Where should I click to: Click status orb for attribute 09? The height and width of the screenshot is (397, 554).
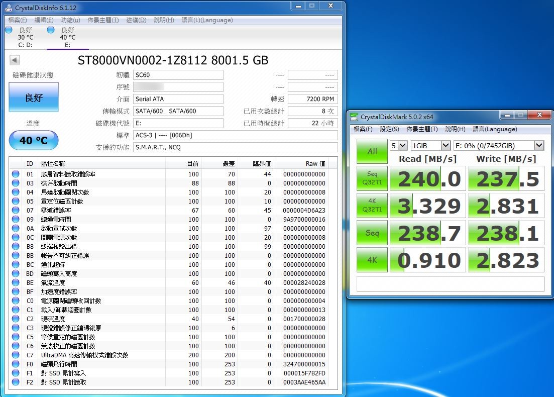coord(16,219)
